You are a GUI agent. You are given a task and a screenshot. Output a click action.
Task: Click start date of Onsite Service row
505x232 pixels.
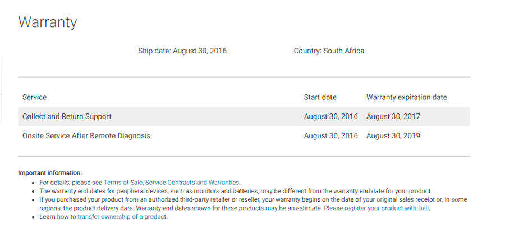(330, 135)
